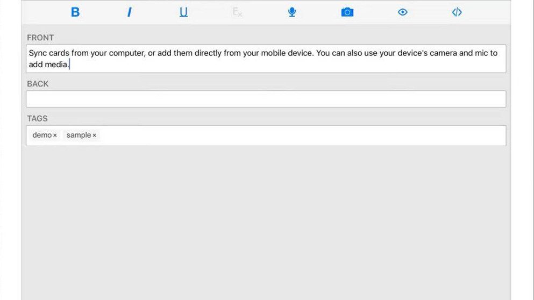Click the empty space in Tags field
534x300 pixels.
point(301,135)
